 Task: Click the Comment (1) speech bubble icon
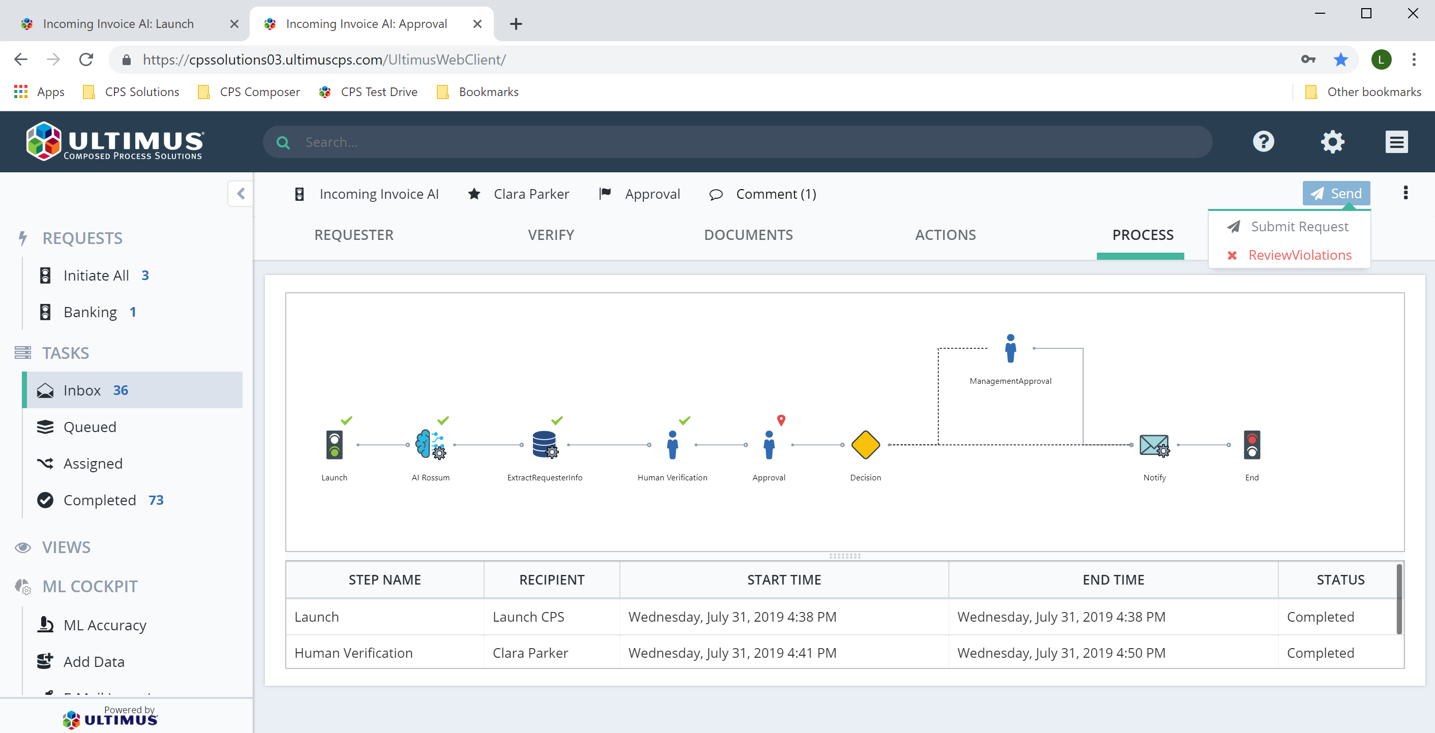click(x=716, y=194)
